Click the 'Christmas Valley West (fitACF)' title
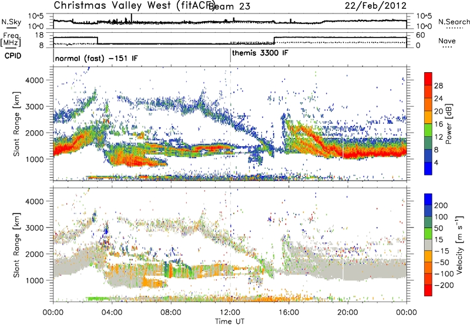The width and height of the screenshot is (470, 325). point(134,6)
